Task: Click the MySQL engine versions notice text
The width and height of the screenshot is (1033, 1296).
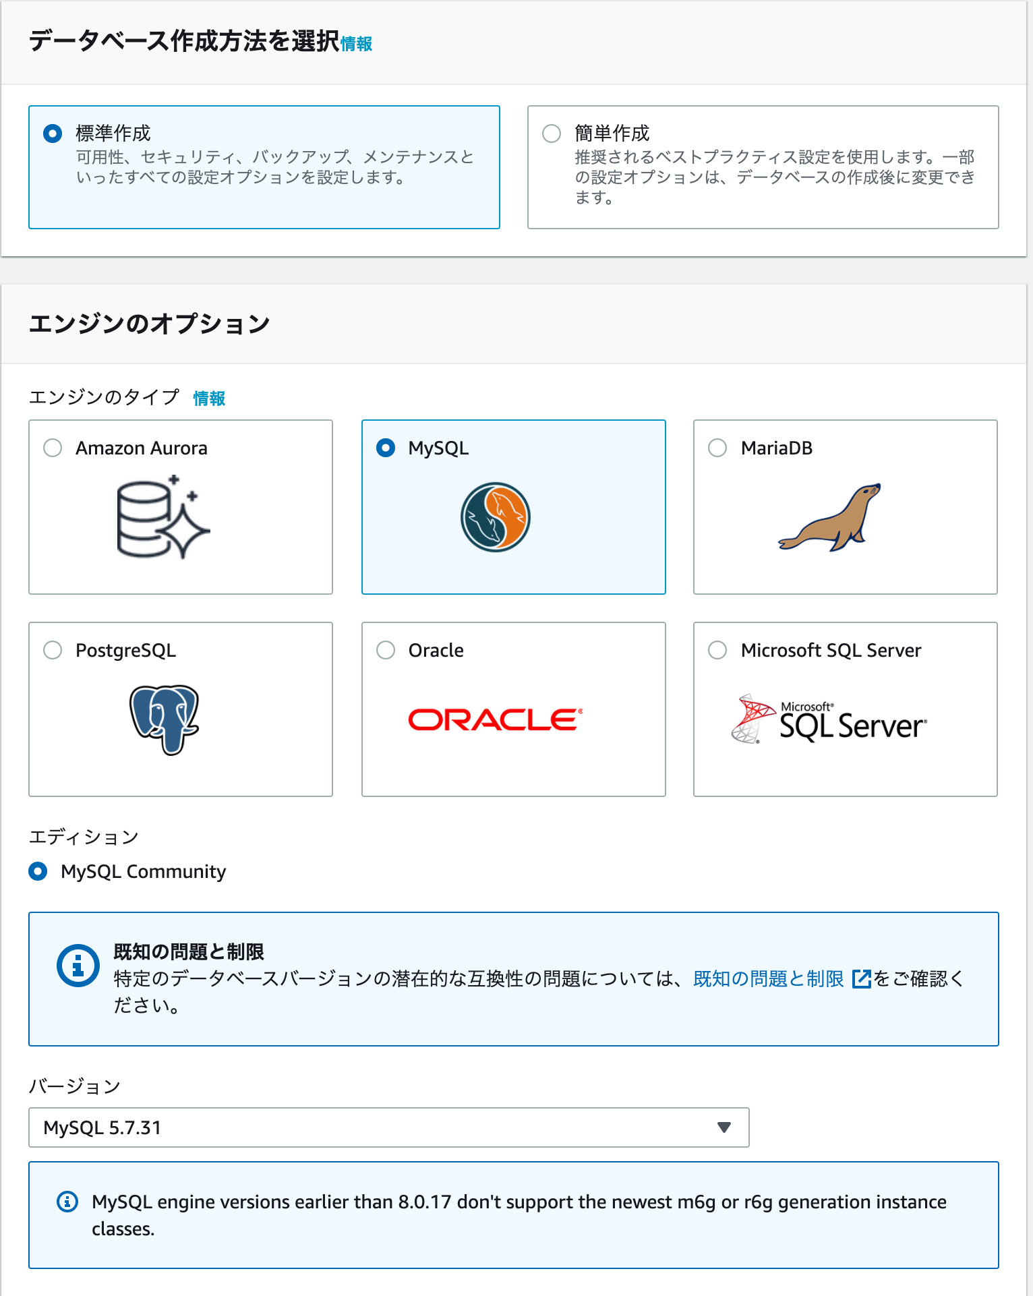Action: coord(519,1215)
